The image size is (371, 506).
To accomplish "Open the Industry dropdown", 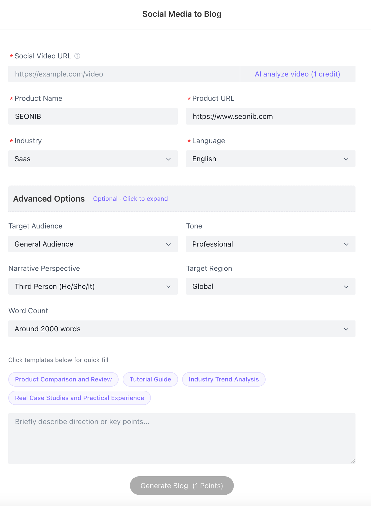I will pyautogui.click(x=93, y=159).
